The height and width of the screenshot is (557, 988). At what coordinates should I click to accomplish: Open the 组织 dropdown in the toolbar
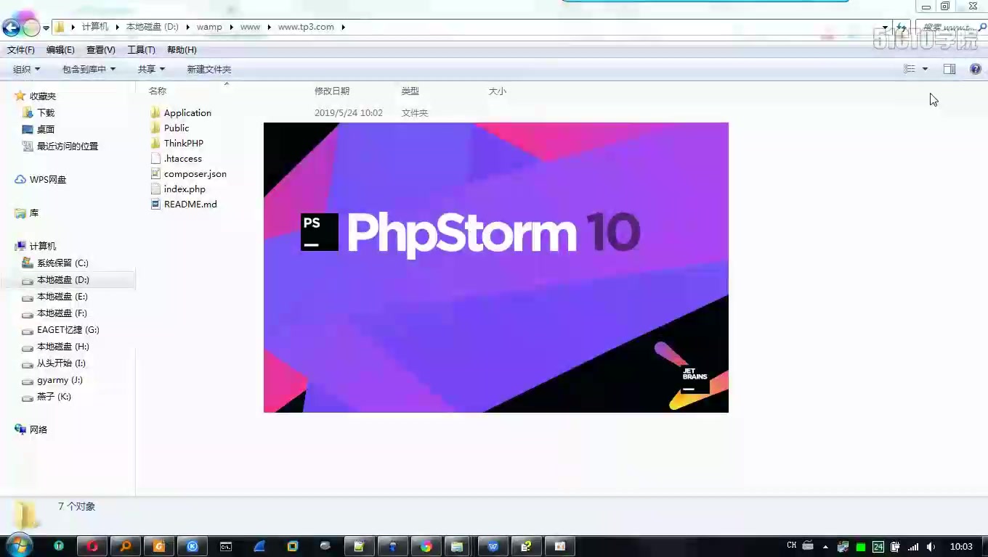27,70
